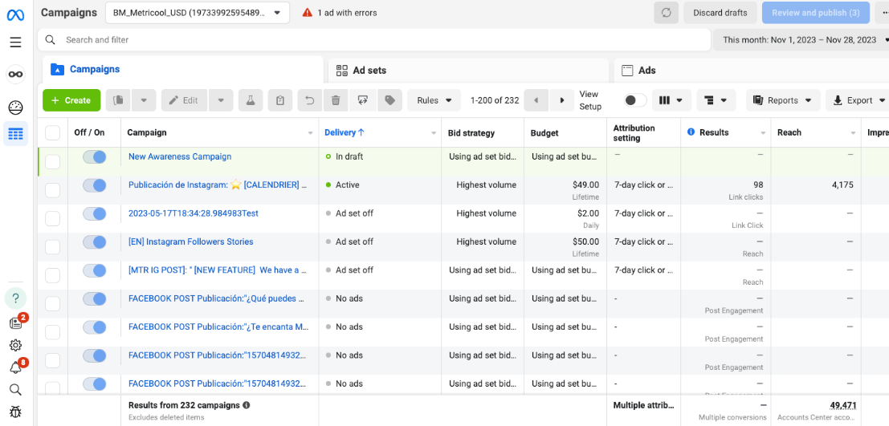Check the select-all checkbox in table header
Image resolution: width=889 pixels, height=426 pixels.
tap(53, 133)
